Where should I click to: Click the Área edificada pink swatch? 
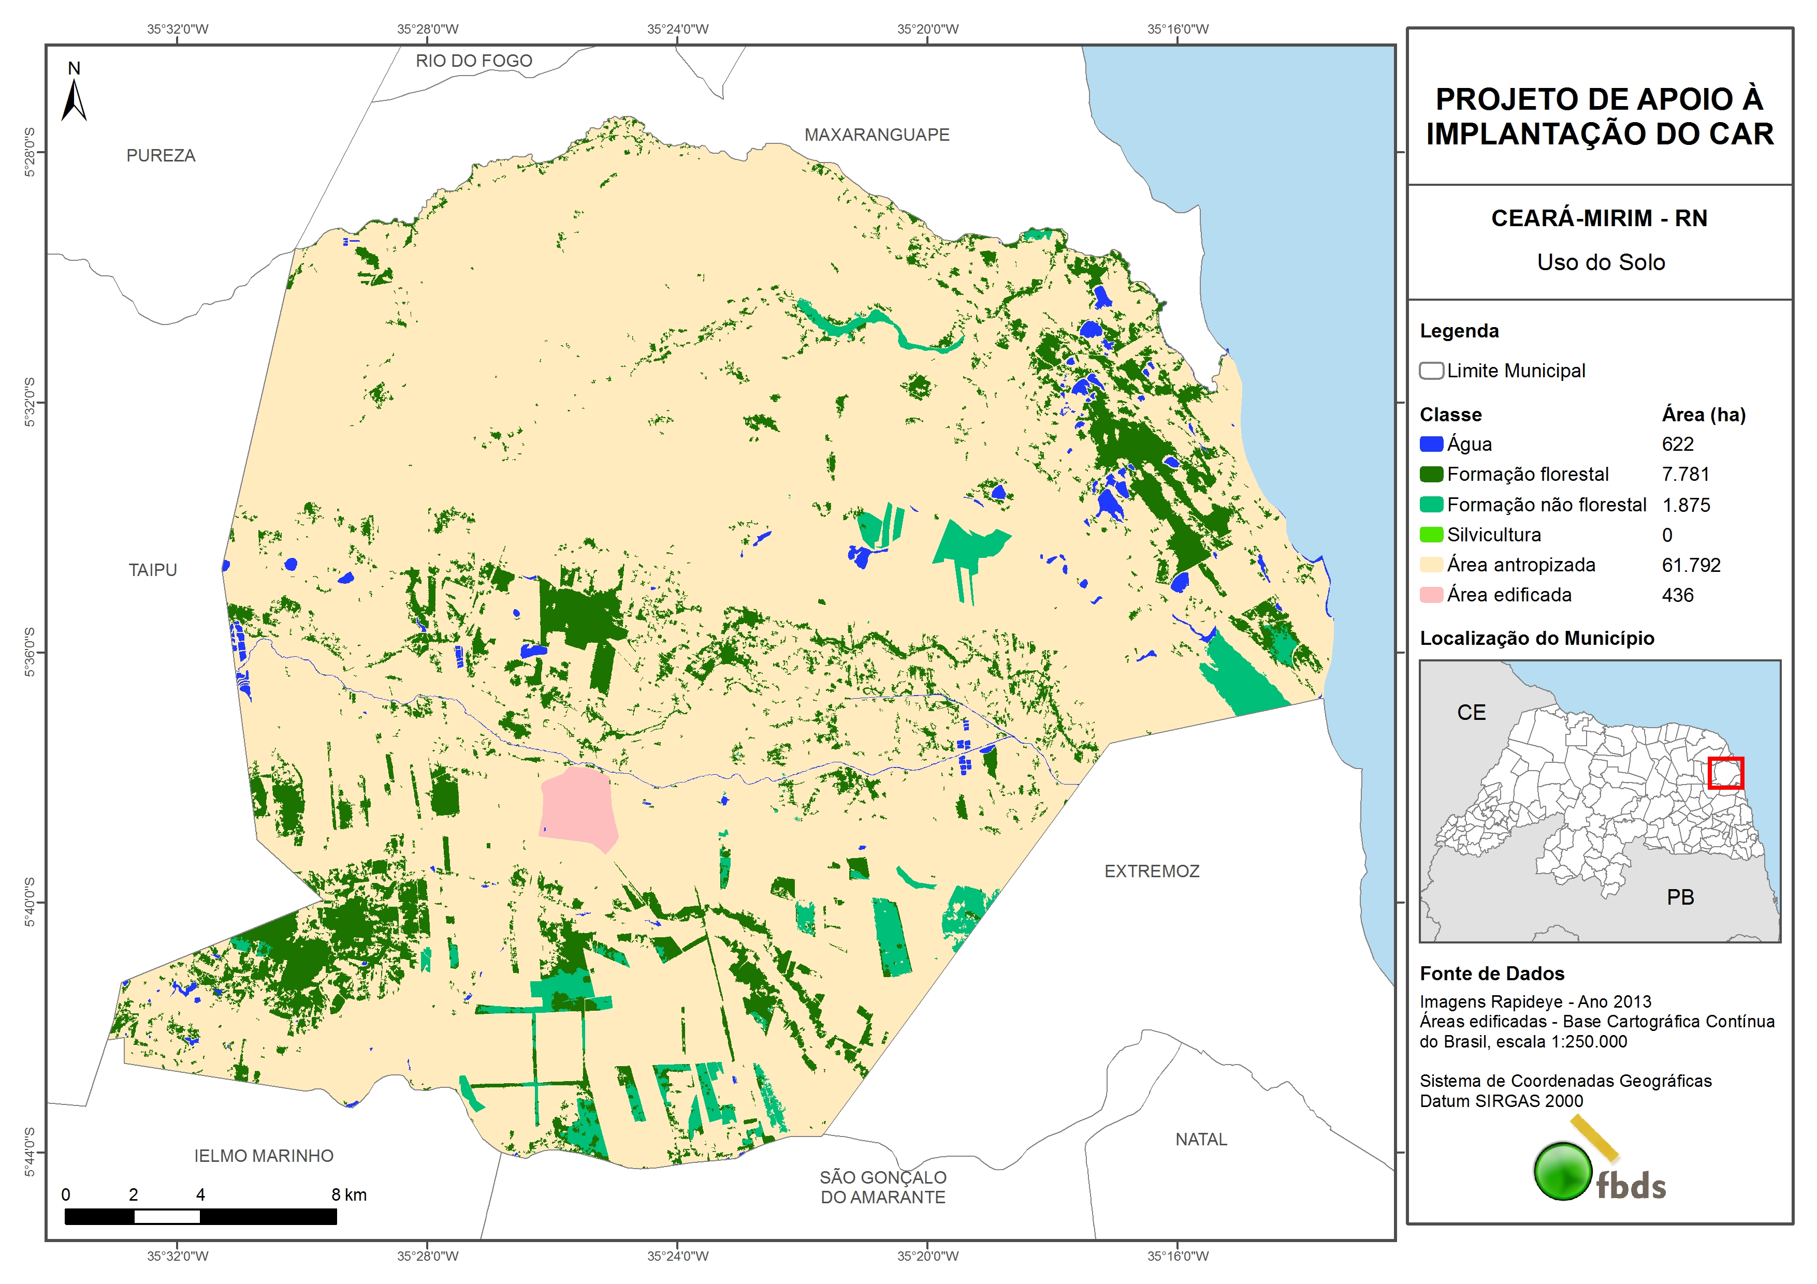1431,594
